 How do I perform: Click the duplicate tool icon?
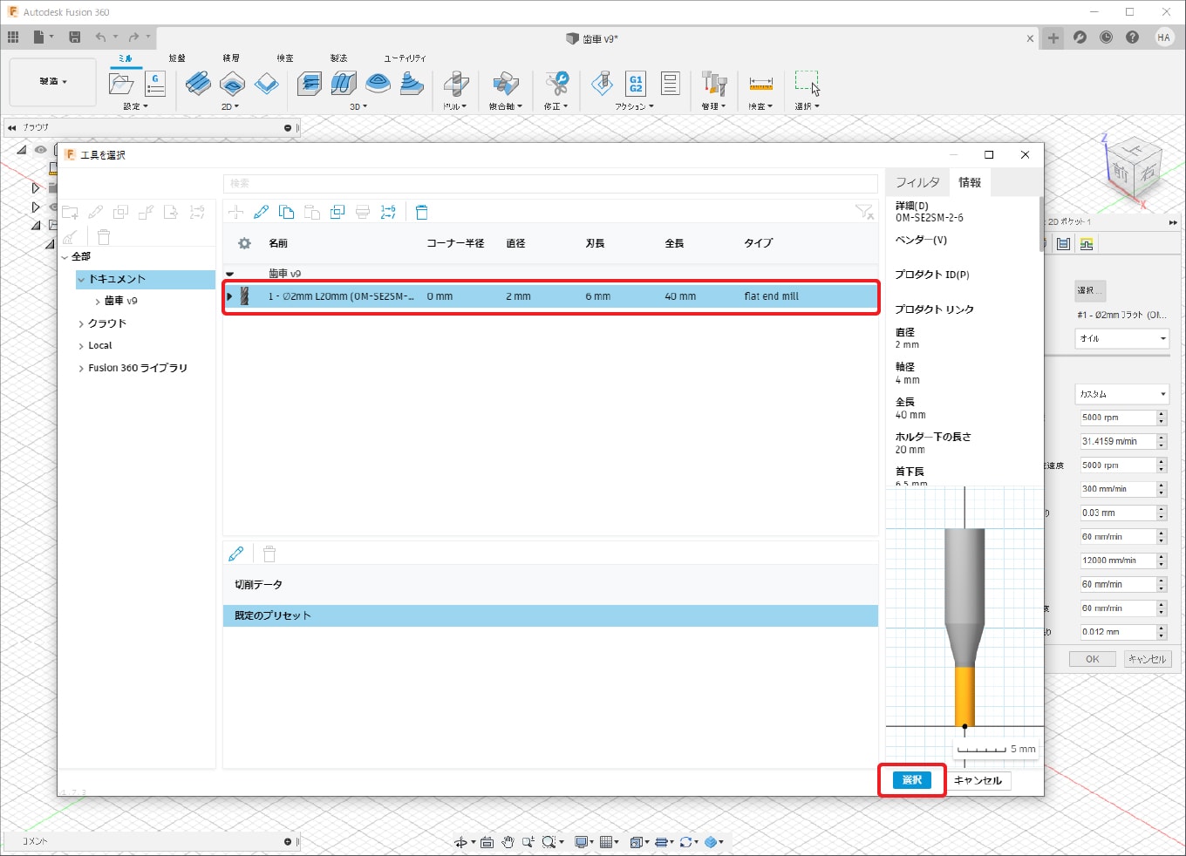337,212
